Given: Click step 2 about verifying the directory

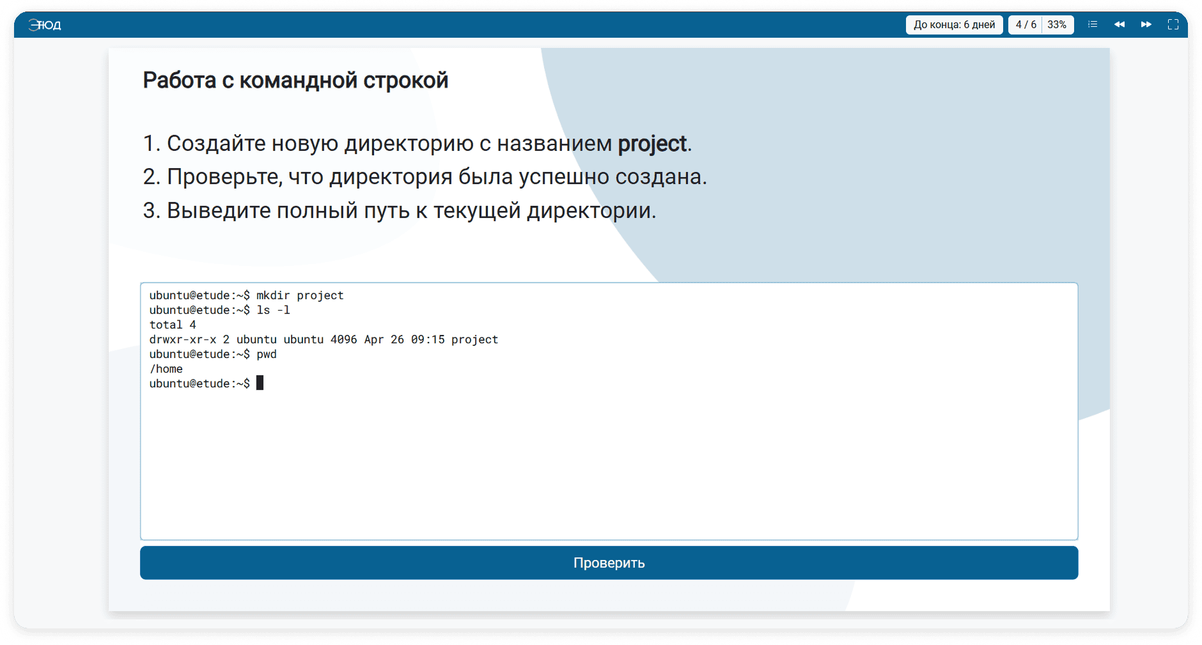Looking at the screenshot, I should (x=425, y=177).
